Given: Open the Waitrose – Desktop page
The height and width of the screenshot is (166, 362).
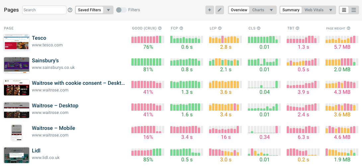Looking at the screenshot, I should point(55,106).
